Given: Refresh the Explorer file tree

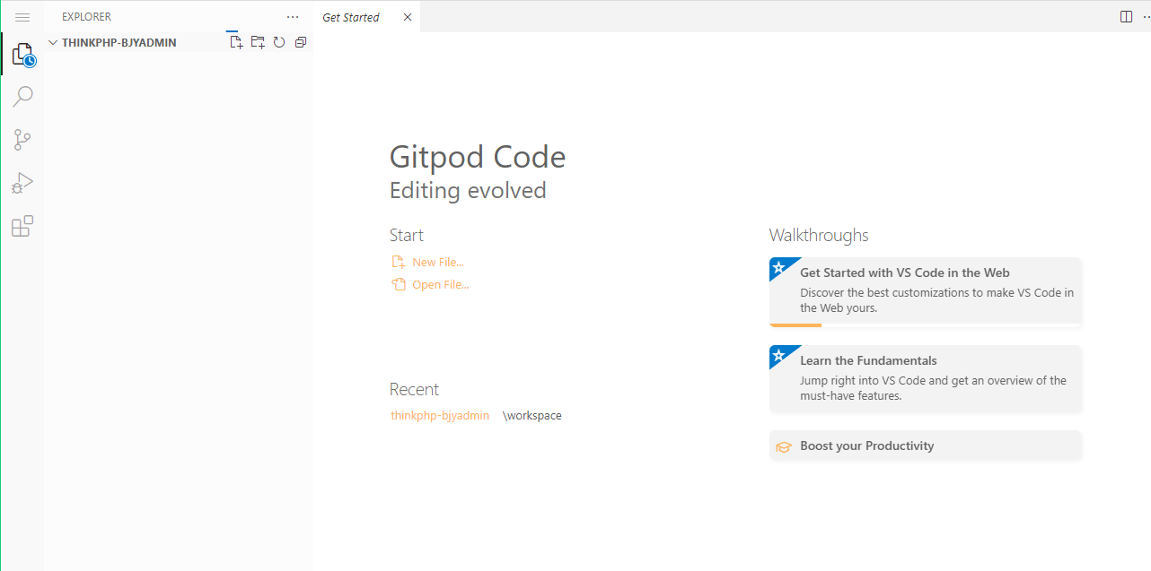Looking at the screenshot, I should [x=279, y=42].
